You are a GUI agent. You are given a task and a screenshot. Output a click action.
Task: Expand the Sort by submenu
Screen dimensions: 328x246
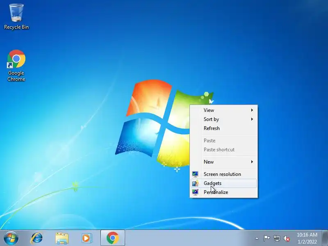[223, 119]
